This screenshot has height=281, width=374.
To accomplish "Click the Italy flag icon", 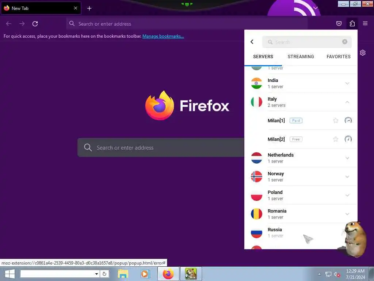I will [x=256, y=102].
